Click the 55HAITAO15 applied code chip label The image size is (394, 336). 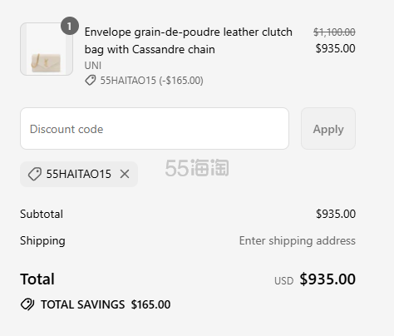79,174
